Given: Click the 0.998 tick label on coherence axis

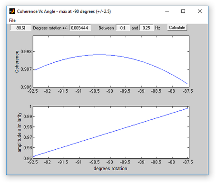Looking at the screenshot, I should point(26,52).
